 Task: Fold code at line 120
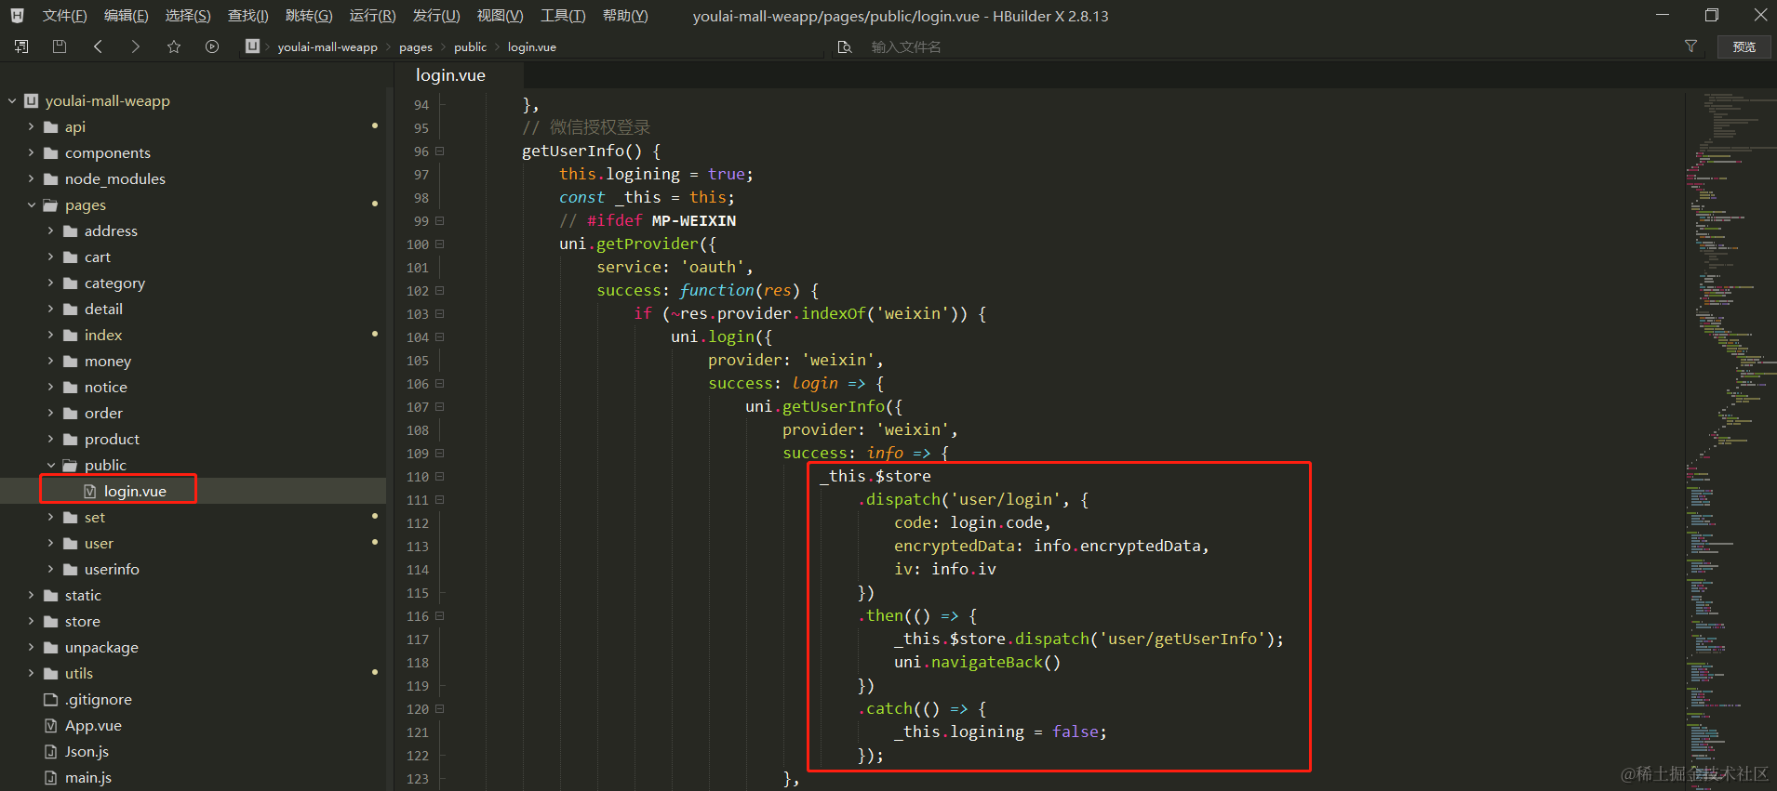(439, 708)
